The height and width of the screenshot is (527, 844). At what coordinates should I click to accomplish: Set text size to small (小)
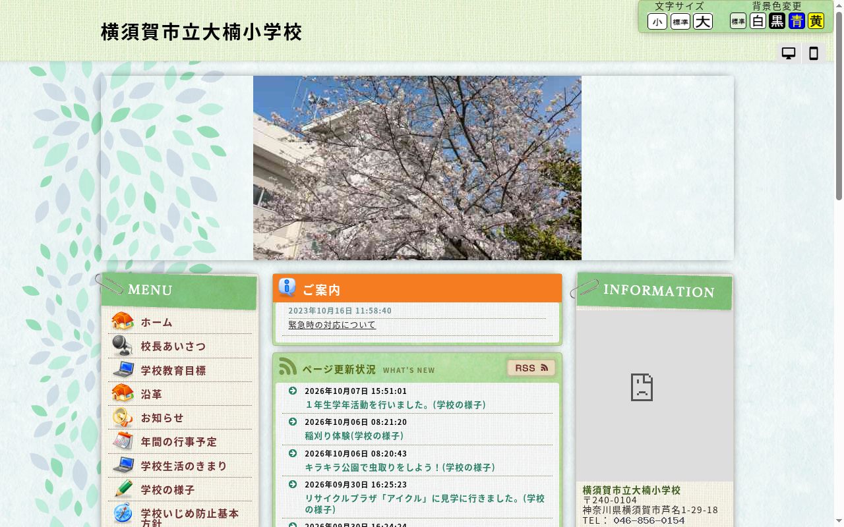[x=657, y=22]
